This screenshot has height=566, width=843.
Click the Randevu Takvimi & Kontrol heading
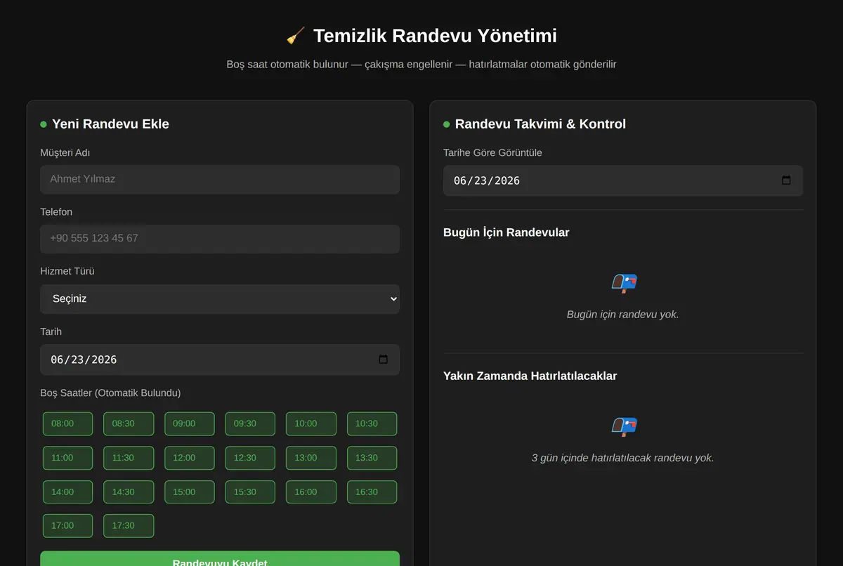pyautogui.click(x=540, y=124)
